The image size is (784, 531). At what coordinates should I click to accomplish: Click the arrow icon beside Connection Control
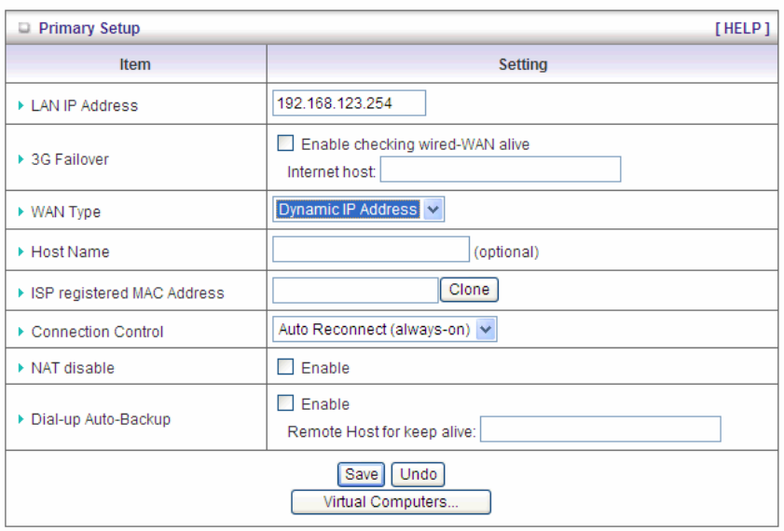point(22,332)
